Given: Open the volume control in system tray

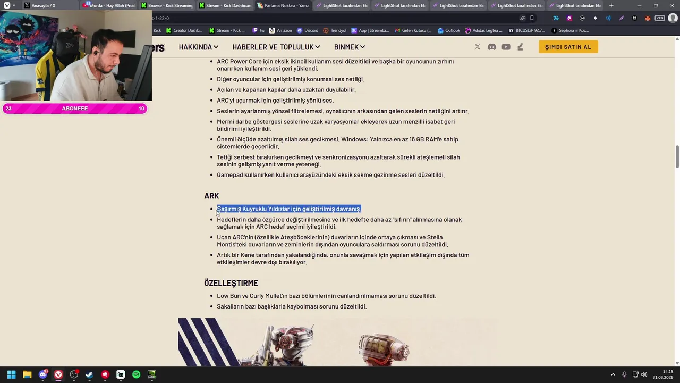Looking at the screenshot, I should click(644, 374).
